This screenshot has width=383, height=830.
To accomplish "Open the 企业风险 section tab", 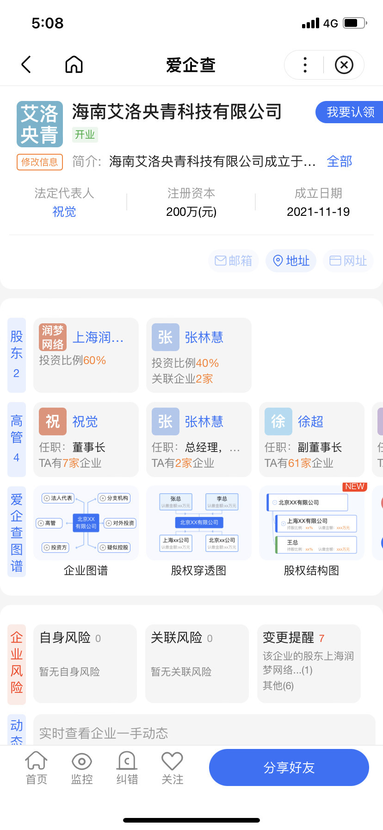I will click(x=17, y=664).
